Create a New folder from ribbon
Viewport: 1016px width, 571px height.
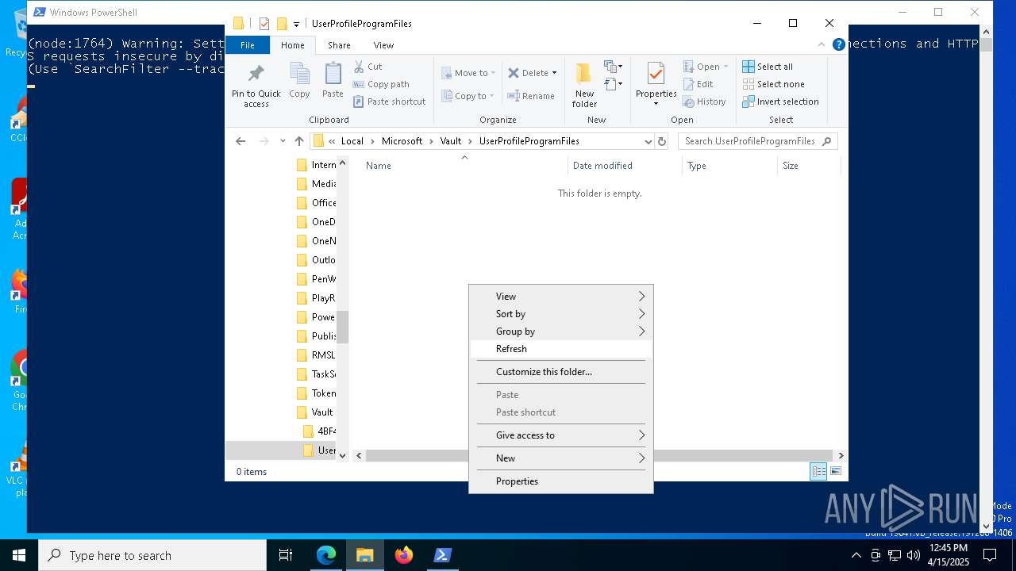pos(584,85)
